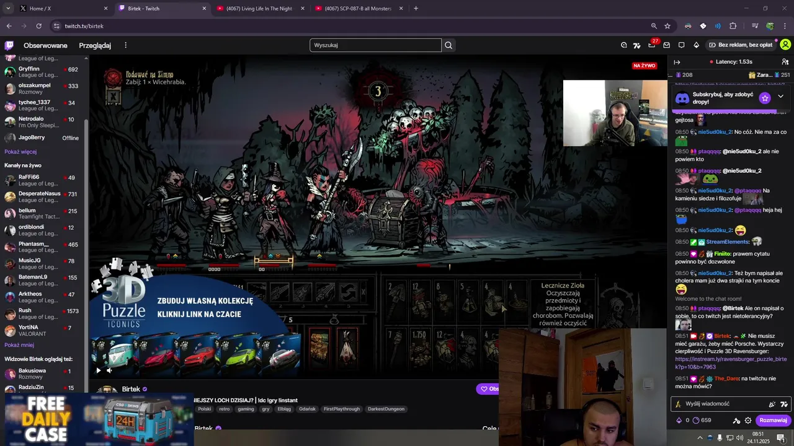This screenshot has width=794, height=446.
Task: Open the tab search dropdown in Chrome
Action: [7, 8]
